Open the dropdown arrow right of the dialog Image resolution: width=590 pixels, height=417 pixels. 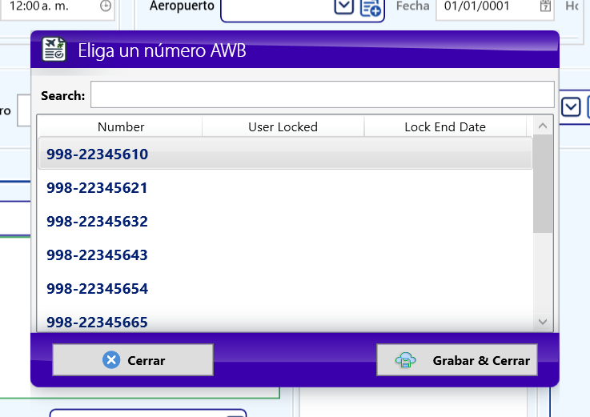point(571,107)
